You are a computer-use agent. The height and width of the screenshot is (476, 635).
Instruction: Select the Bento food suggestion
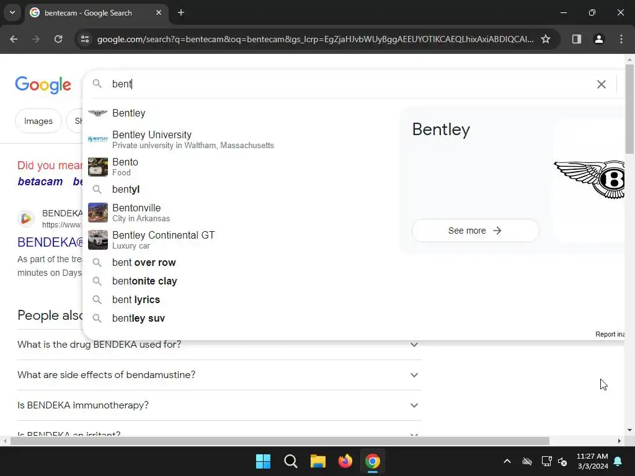tap(241, 167)
